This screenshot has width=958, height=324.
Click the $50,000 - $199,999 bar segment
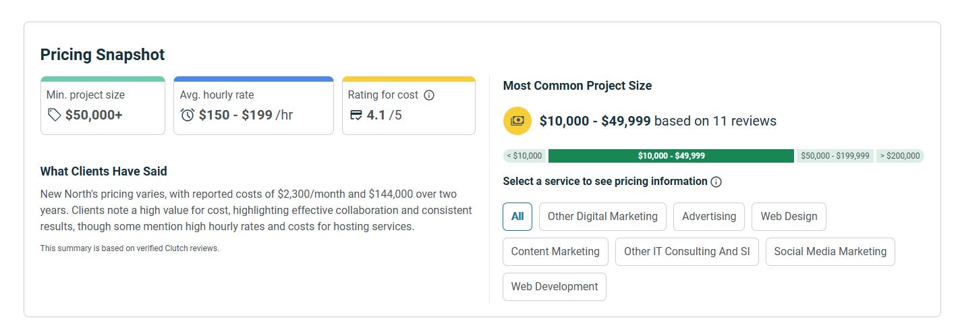tap(835, 156)
